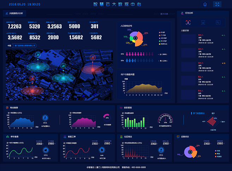This screenshot has width=232, height=171.
Task: Click the home icon button in header
Action: [x=205, y=5]
